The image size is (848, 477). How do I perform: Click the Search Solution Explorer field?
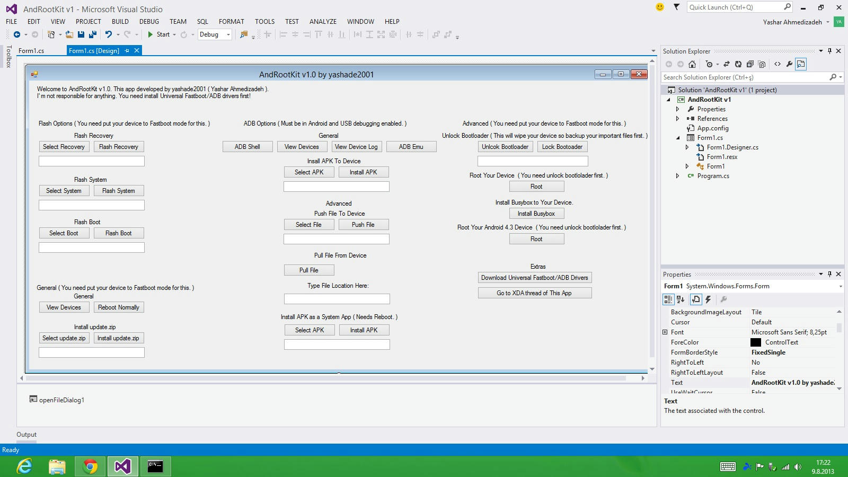(745, 77)
